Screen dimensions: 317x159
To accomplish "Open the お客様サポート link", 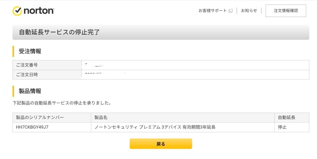I will 213,11.
